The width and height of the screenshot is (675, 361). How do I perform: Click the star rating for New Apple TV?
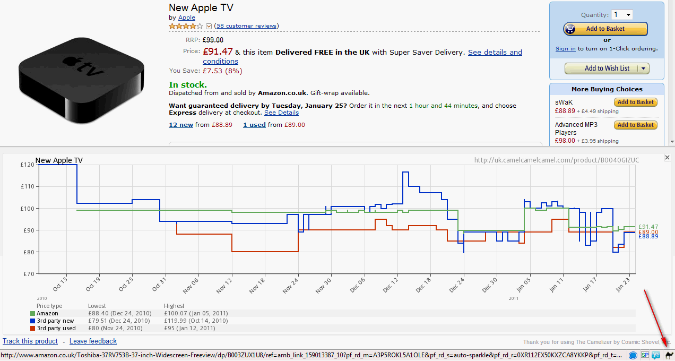[x=186, y=26]
